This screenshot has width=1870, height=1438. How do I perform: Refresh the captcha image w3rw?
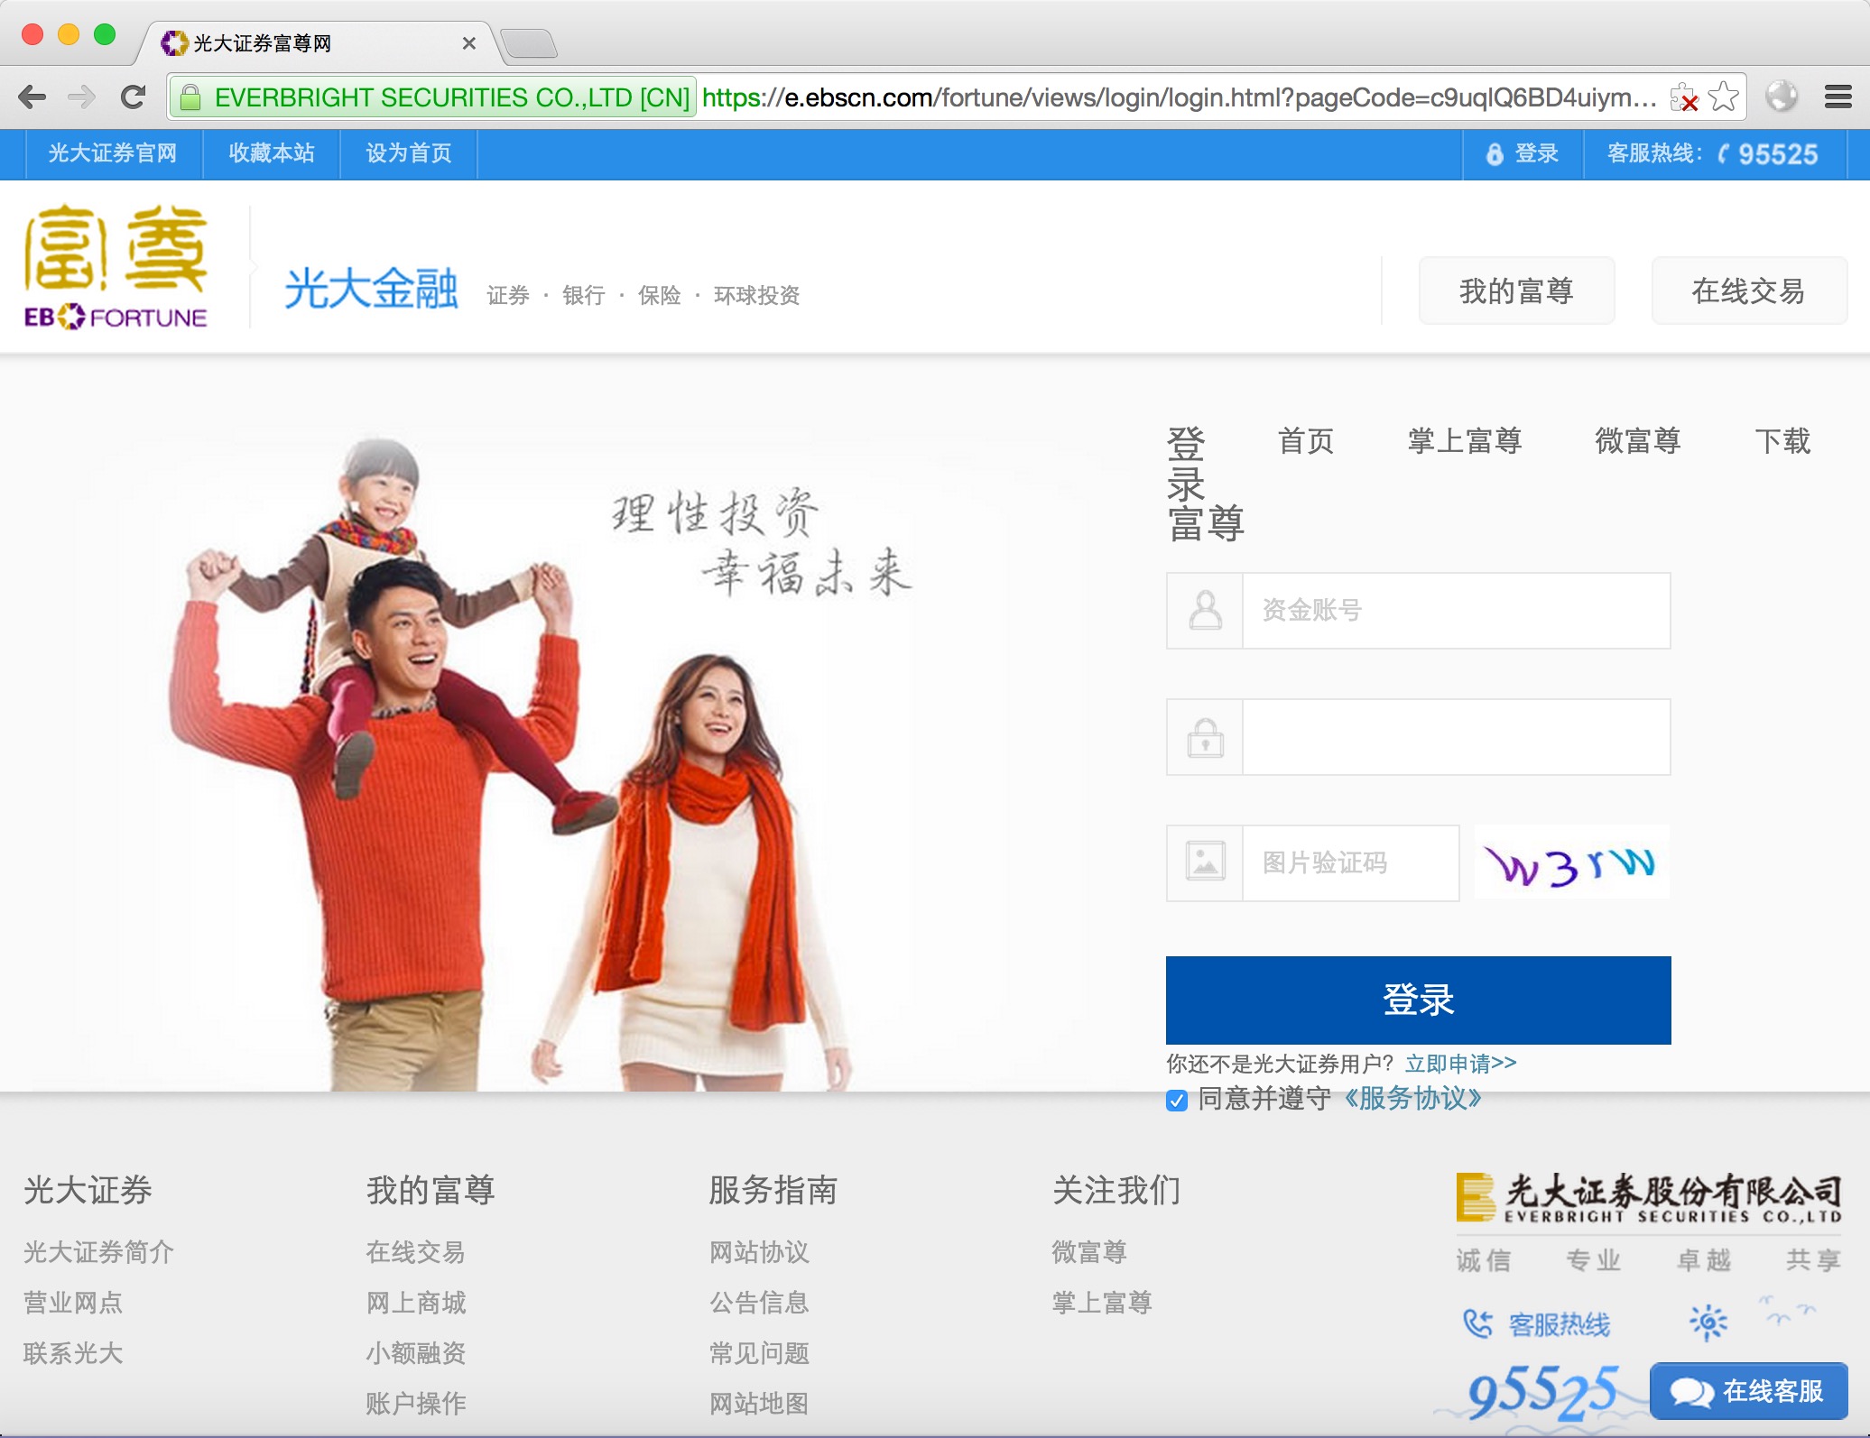pos(1571,862)
